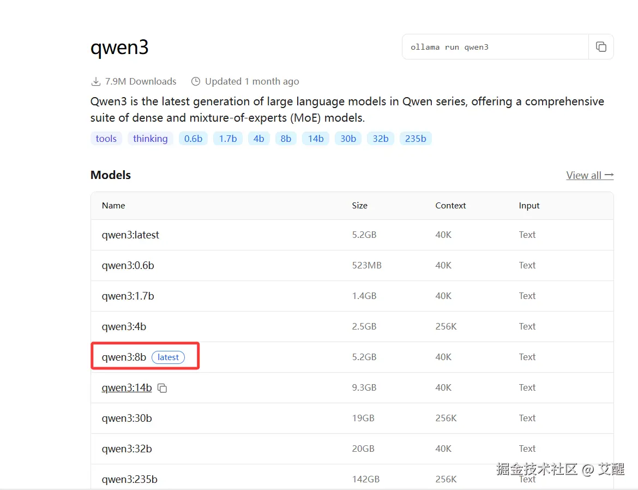Click the 142GB size value

click(366, 480)
